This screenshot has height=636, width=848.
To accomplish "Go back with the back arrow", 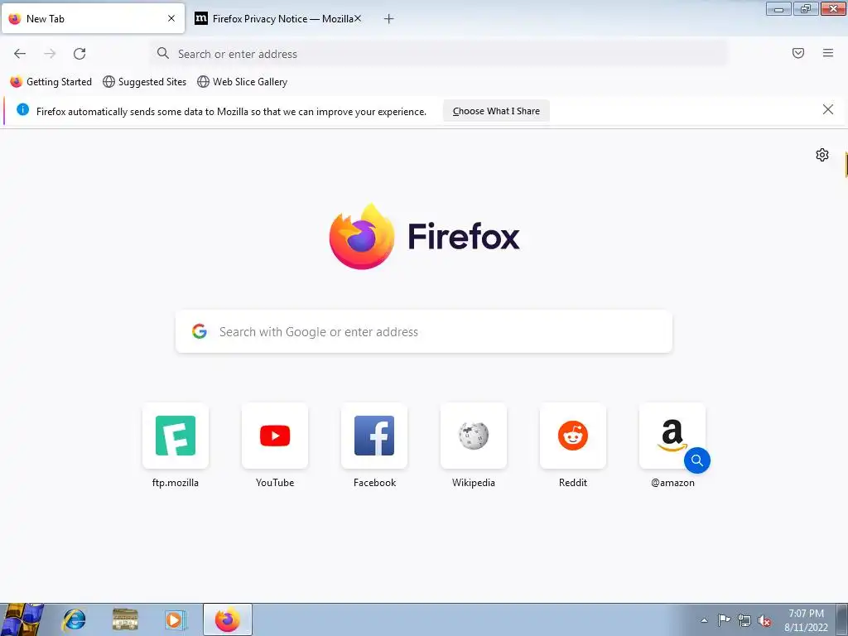I will [x=20, y=54].
